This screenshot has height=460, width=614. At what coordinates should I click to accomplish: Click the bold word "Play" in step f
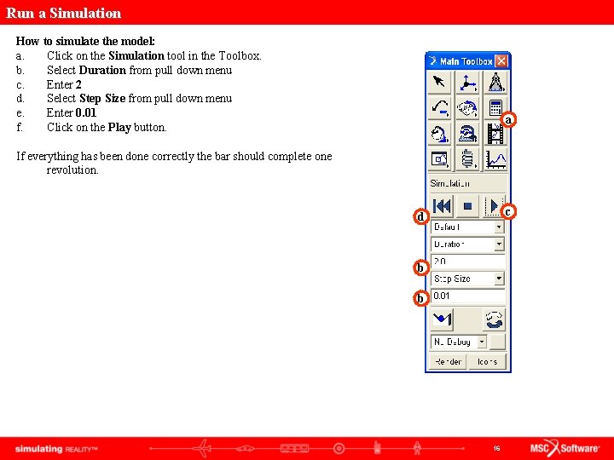point(119,128)
